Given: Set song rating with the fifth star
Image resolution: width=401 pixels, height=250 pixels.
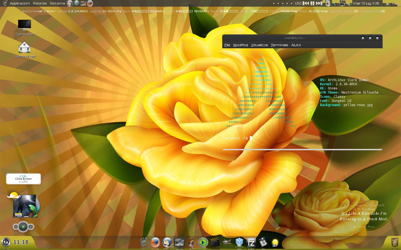Looking at the screenshot, I should pos(292,3).
